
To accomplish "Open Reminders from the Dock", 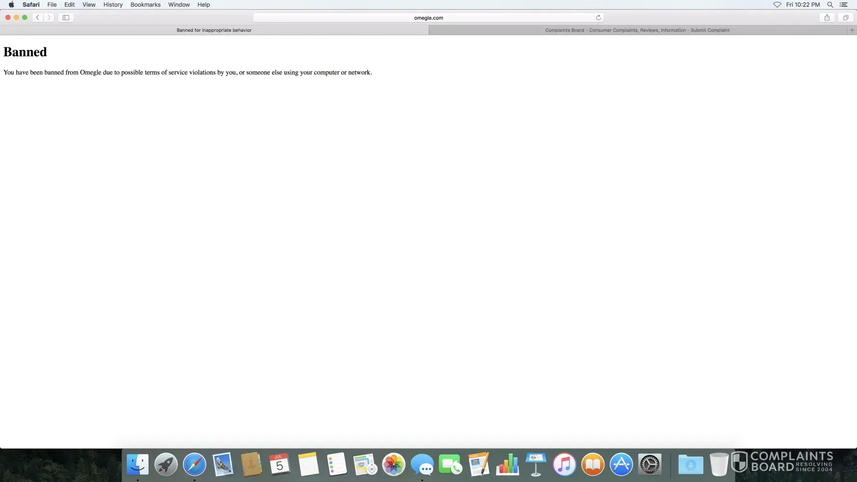I will point(336,465).
